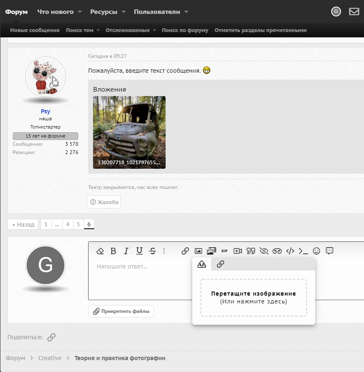Open more formatting options (three dots)
Screen dimensions: 364x372
click(x=164, y=251)
